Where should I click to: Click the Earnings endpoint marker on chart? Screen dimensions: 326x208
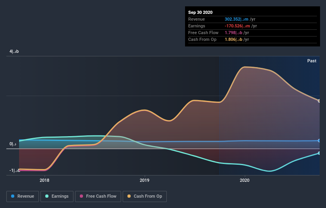pyautogui.click(x=319, y=153)
